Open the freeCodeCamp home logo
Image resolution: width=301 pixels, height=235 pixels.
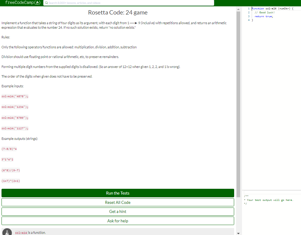[x=23, y=3]
